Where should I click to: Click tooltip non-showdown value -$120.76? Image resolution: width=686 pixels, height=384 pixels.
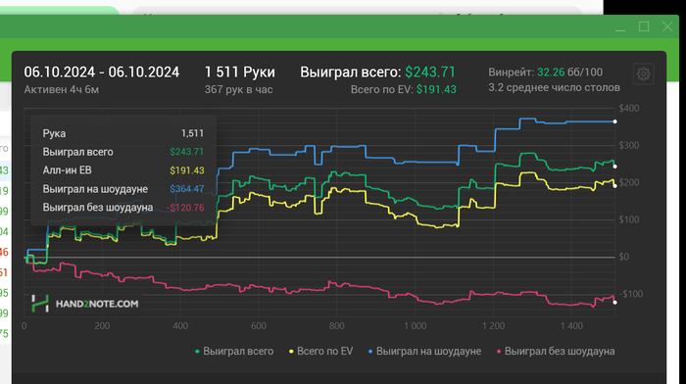(x=185, y=208)
